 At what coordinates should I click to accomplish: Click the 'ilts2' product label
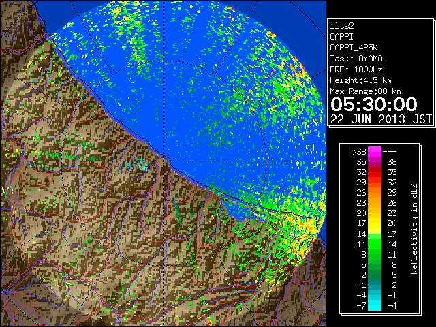[342, 26]
